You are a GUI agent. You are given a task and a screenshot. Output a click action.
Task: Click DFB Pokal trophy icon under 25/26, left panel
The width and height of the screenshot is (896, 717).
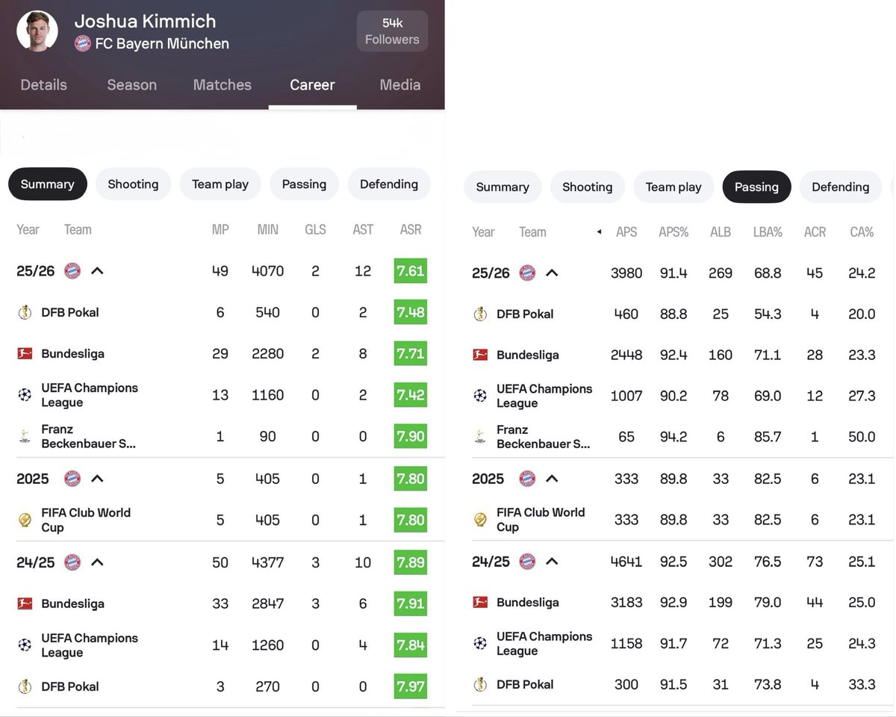click(25, 312)
